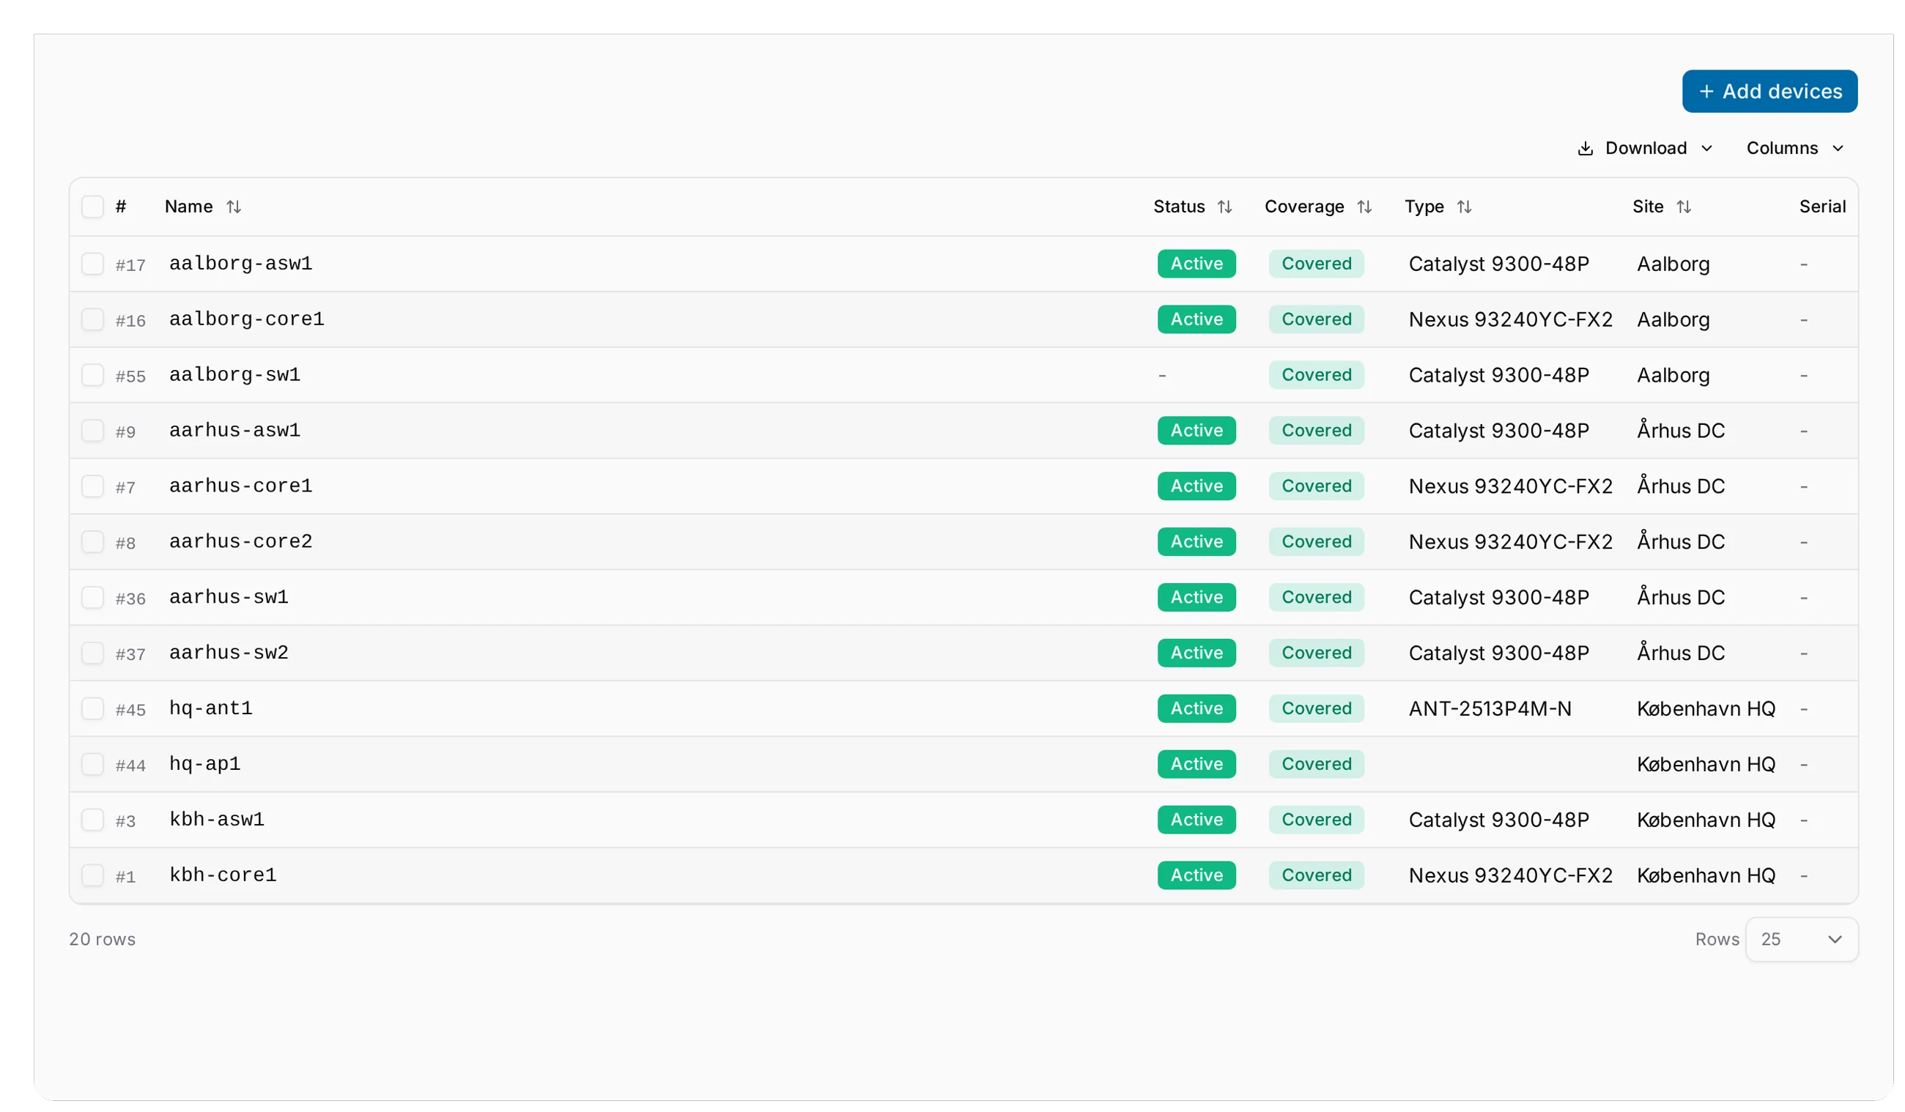Click Active badge for aarhus-sw1

(1196, 597)
